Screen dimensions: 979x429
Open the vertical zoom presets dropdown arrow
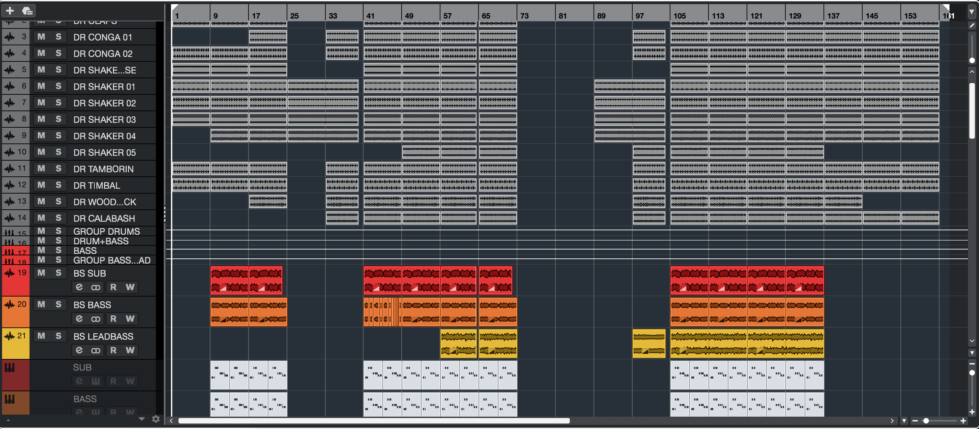(x=972, y=352)
